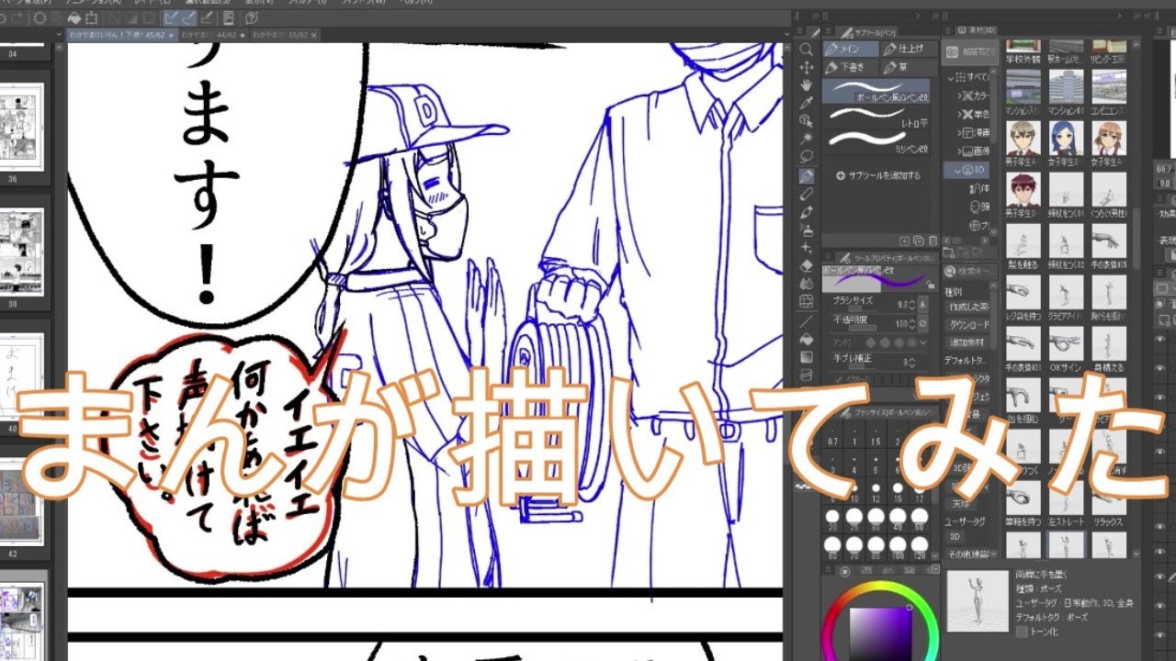Toggle the brush preview lock icon

(931, 285)
